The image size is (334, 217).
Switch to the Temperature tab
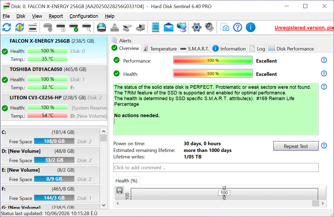coord(160,49)
